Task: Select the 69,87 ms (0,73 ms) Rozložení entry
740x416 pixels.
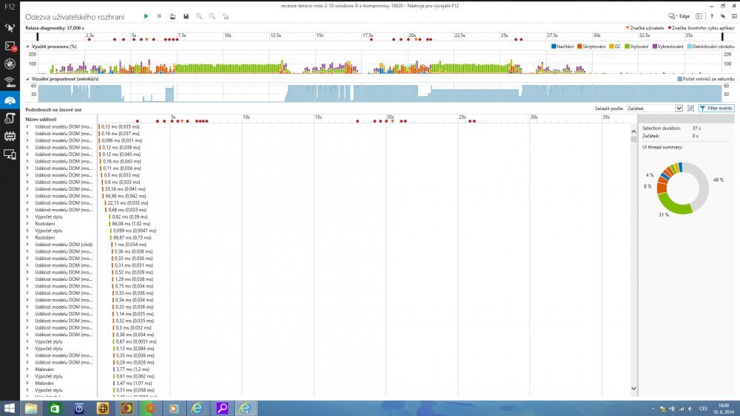Action: coord(131,238)
